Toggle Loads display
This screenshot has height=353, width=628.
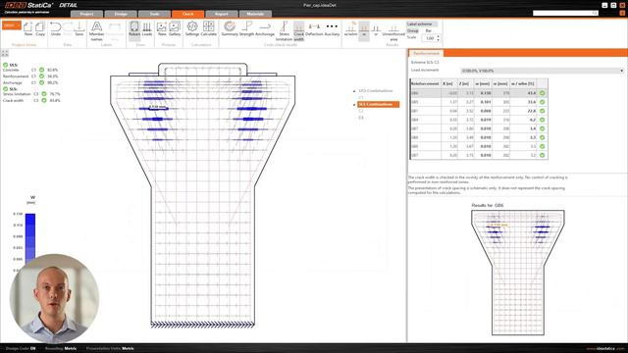tap(147, 28)
